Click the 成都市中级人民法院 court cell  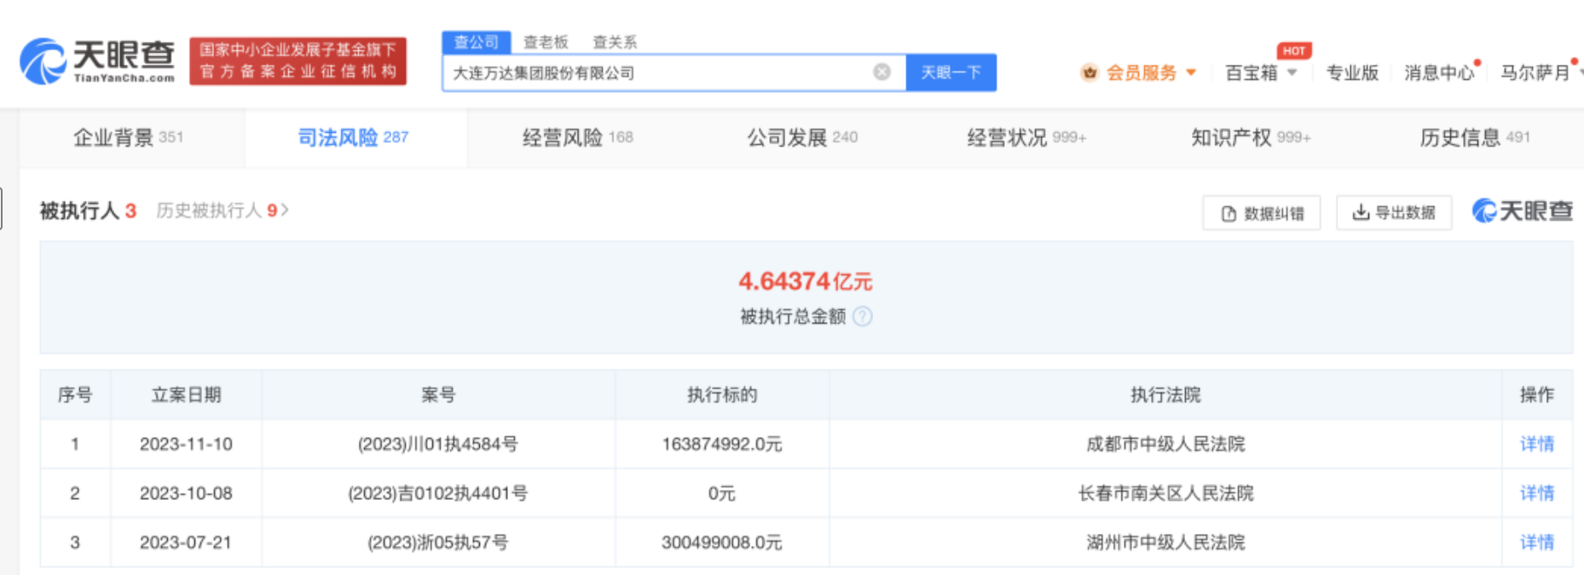click(1165, 444)
